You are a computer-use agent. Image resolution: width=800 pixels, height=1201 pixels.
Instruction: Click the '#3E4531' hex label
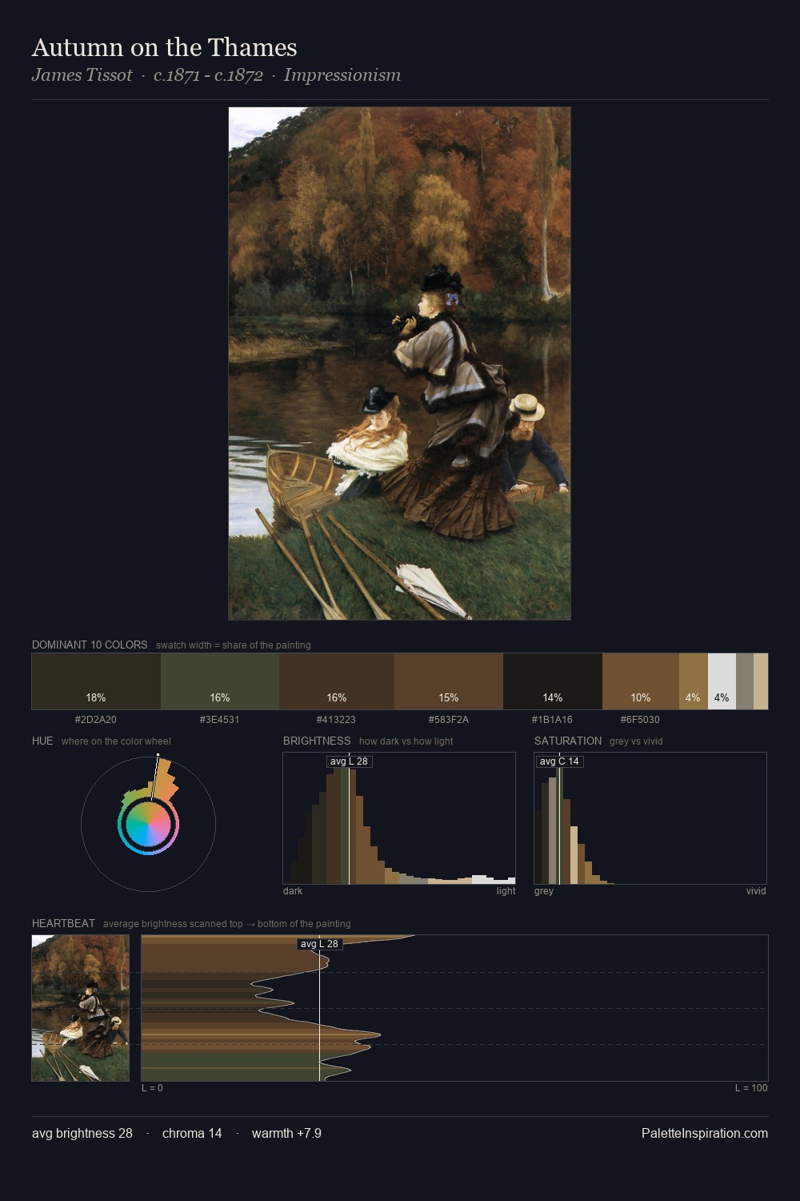click(x=220, y=719)
